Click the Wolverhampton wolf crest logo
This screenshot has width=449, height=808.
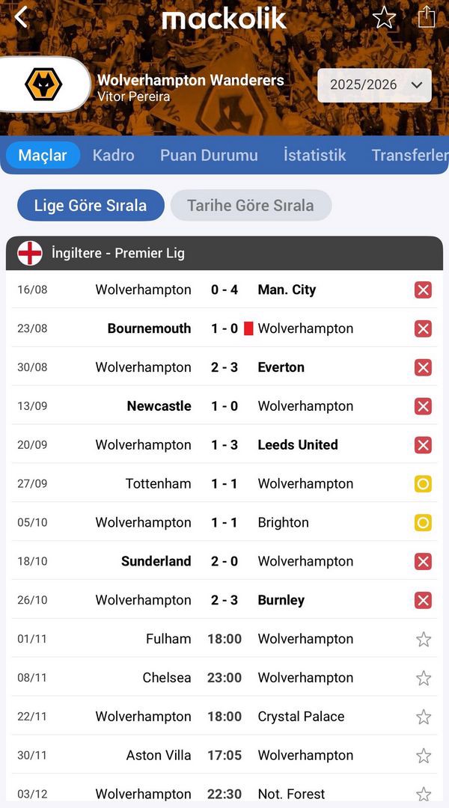(43, 85)
